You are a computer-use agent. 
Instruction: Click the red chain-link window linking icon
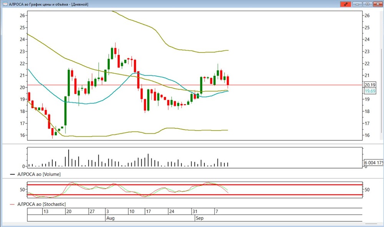coord(346,4)
